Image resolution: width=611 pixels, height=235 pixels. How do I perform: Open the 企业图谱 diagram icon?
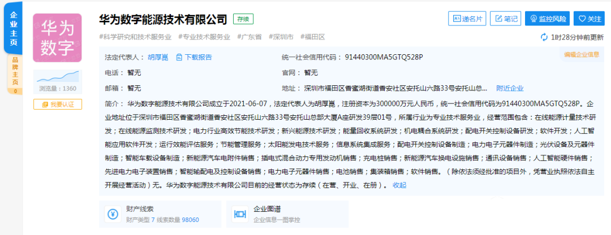tap(240, 214)
